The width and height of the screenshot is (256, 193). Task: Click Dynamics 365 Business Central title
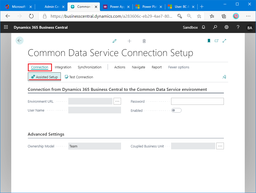pos(41,27)
